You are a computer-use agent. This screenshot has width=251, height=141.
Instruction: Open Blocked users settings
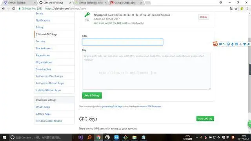44,48
